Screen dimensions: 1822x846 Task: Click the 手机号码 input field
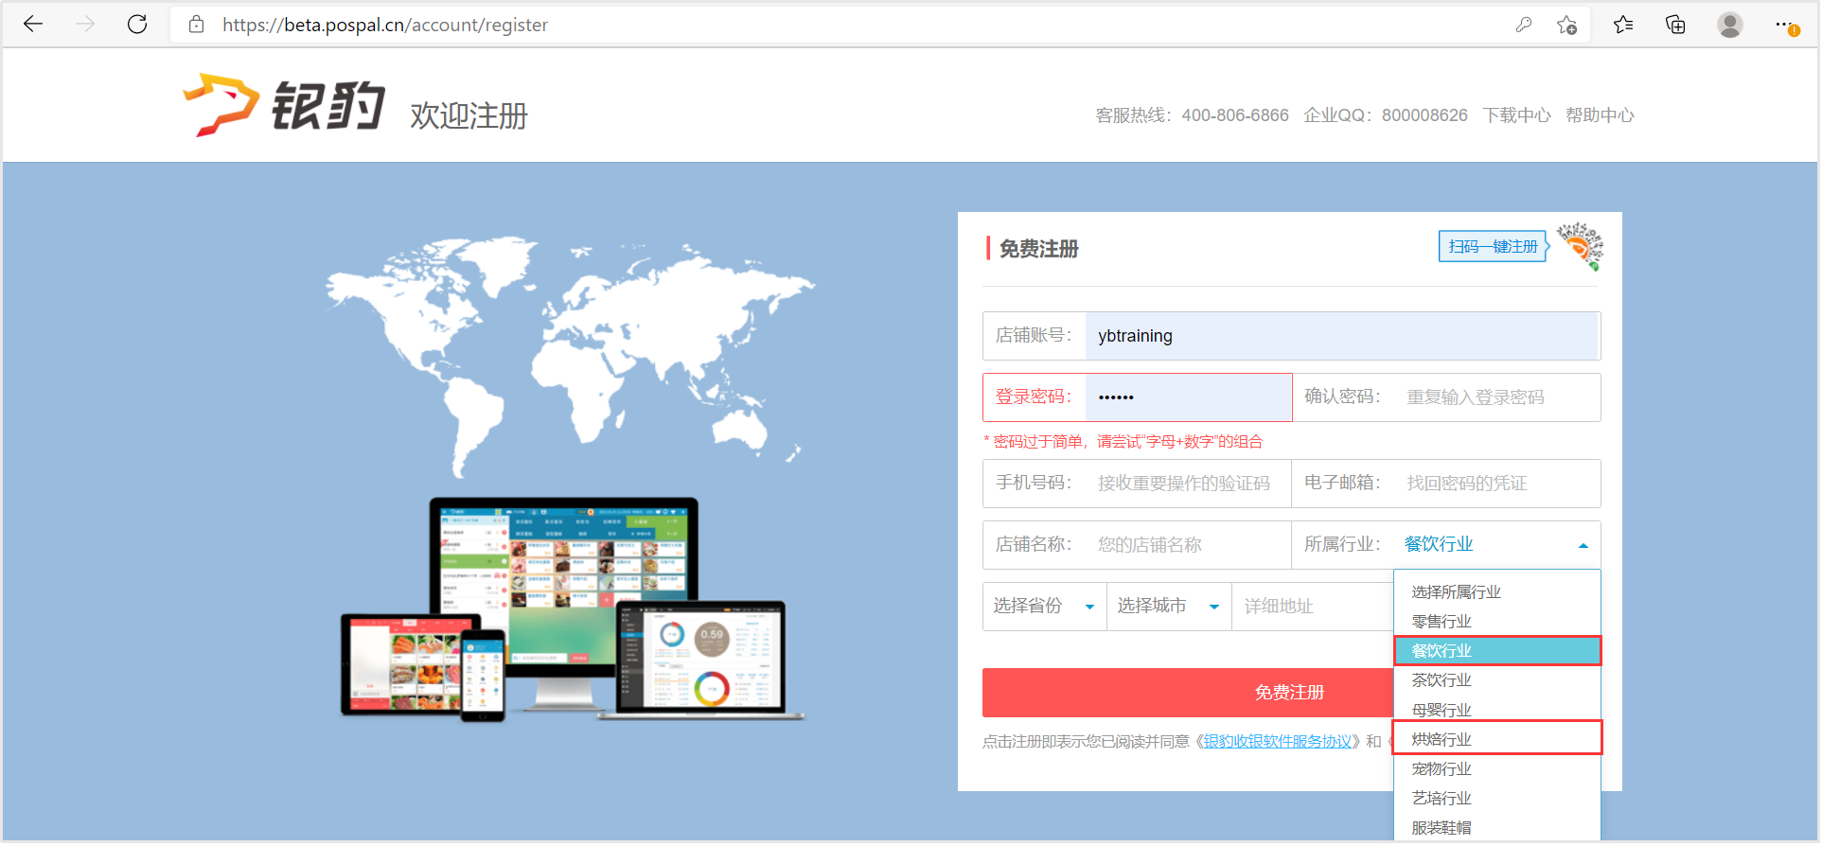click(x=1187, y=484)
